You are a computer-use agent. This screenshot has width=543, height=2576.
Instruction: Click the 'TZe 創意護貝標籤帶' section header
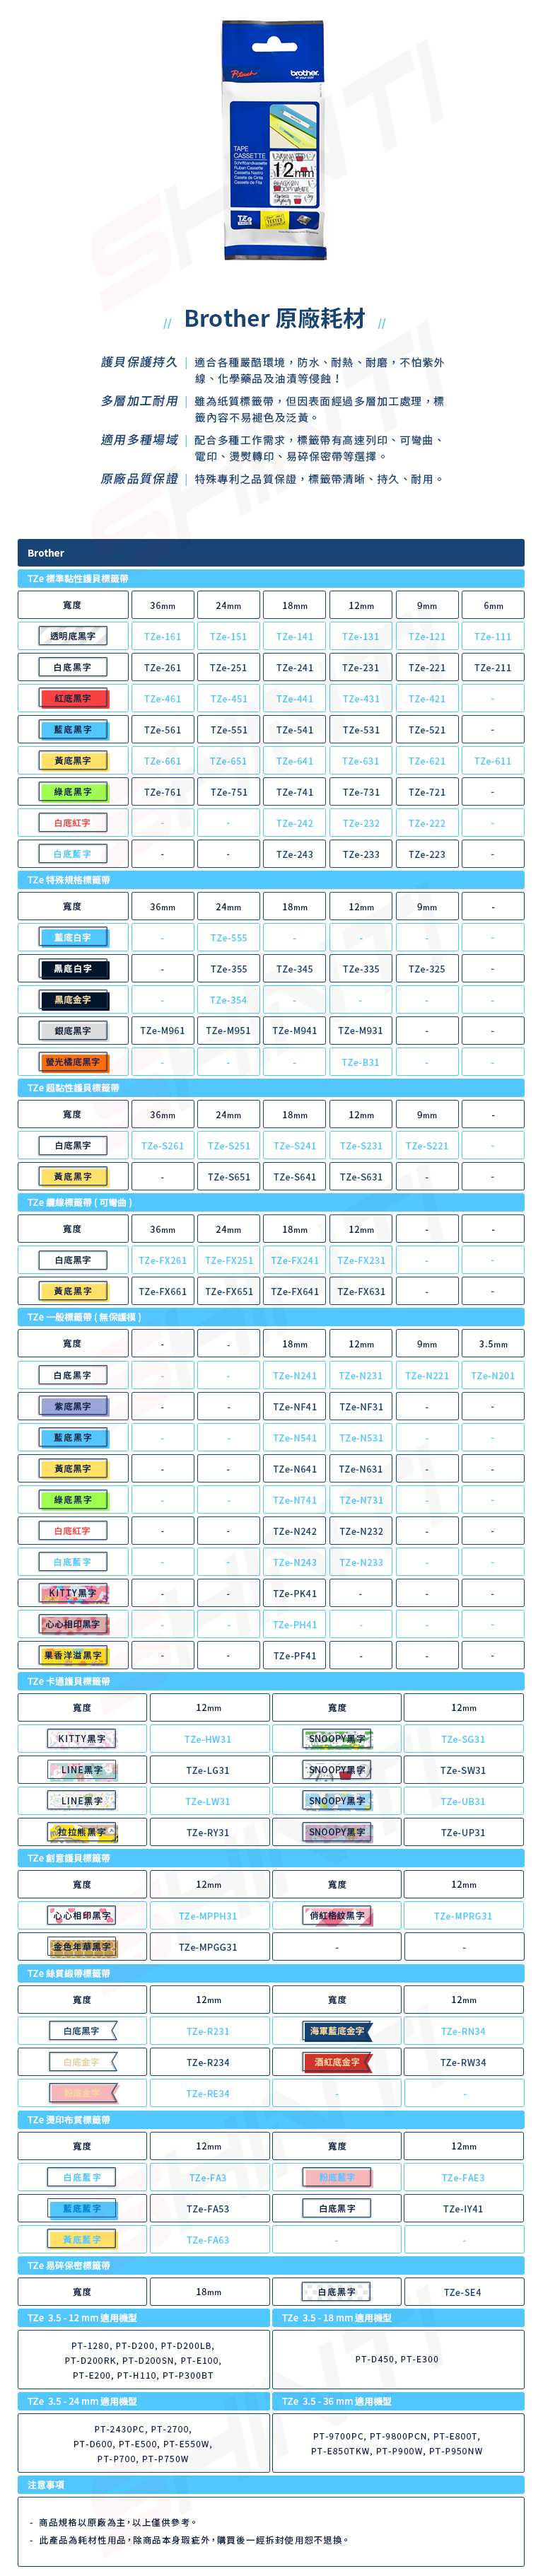coord(271,1858)
